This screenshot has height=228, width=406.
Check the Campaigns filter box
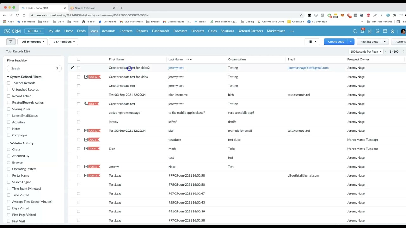pyautogui.click(x=9, y=135)
